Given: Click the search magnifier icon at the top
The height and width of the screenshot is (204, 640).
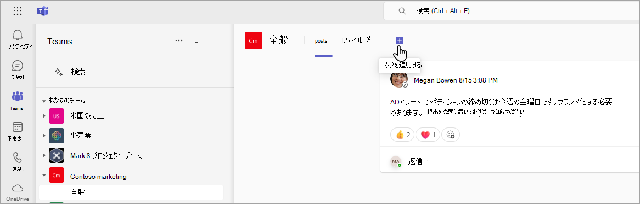Looking at the screenshot, I should coord(402,11).
